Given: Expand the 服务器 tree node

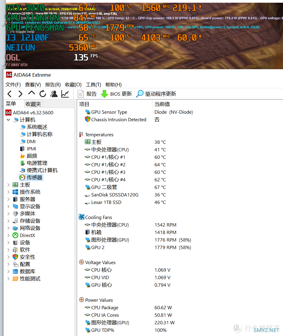Looking at the screenshot, I should 8,199.
